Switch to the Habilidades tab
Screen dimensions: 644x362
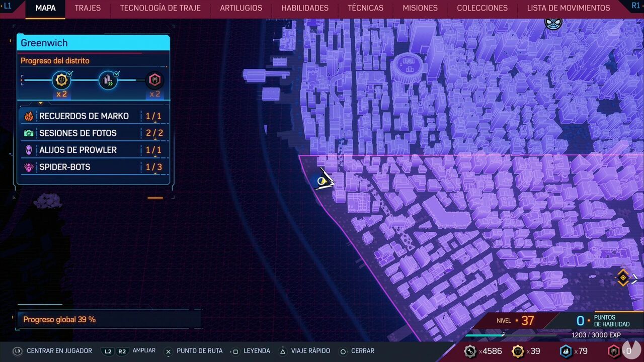click(304, 8)
